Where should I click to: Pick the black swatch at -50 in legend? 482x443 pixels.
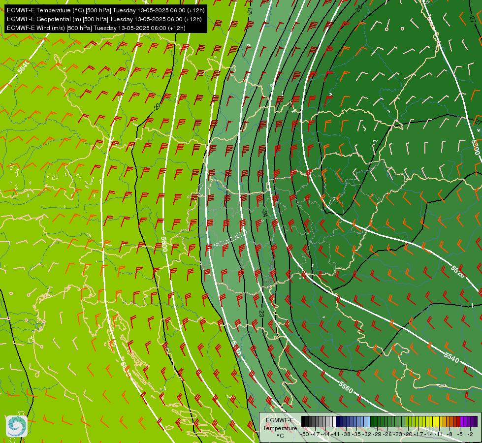tap(303, 421)
